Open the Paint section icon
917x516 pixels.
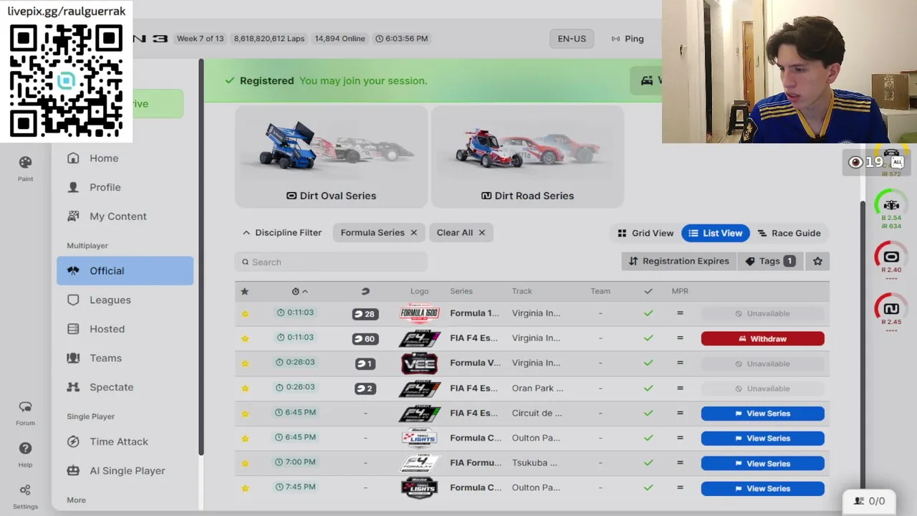point(25,163)
